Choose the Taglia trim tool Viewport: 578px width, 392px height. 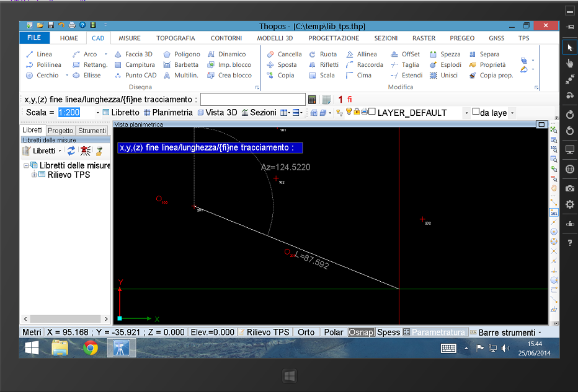pyautogui.click(x=405, y=65)
